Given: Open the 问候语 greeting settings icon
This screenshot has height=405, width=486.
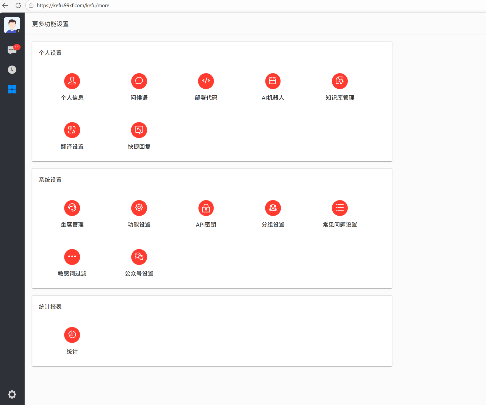Looking at the screenshot, I should tap(139, 81).
